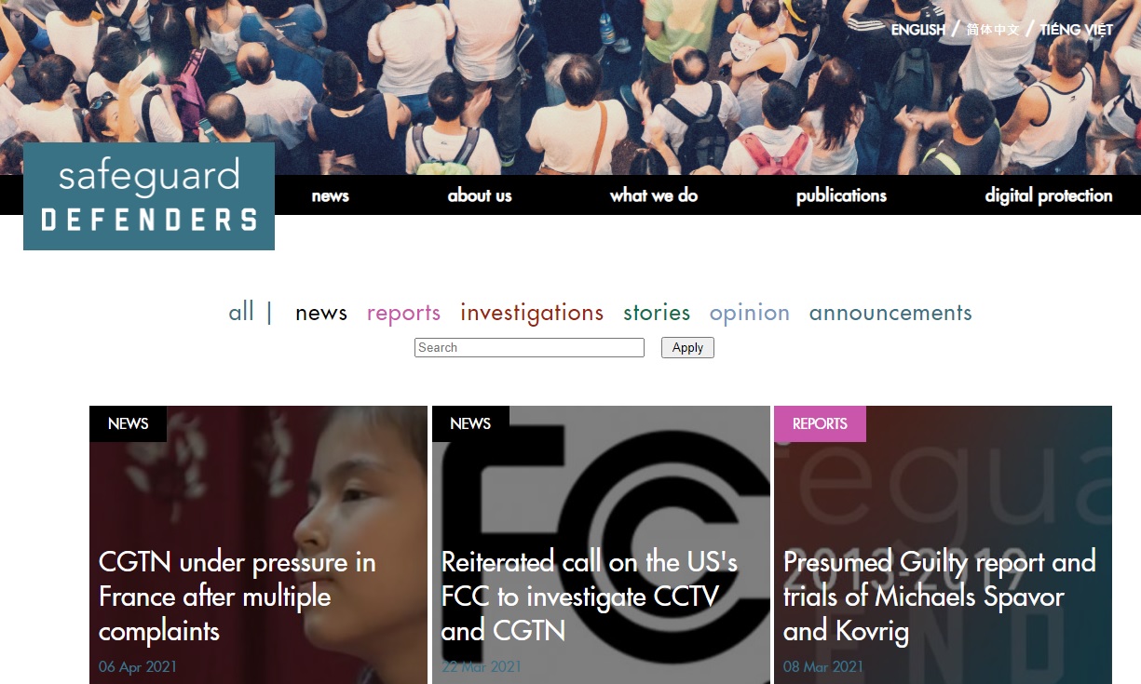Click the Apply button
1141x684 pixels.
(x=687, y=347)
